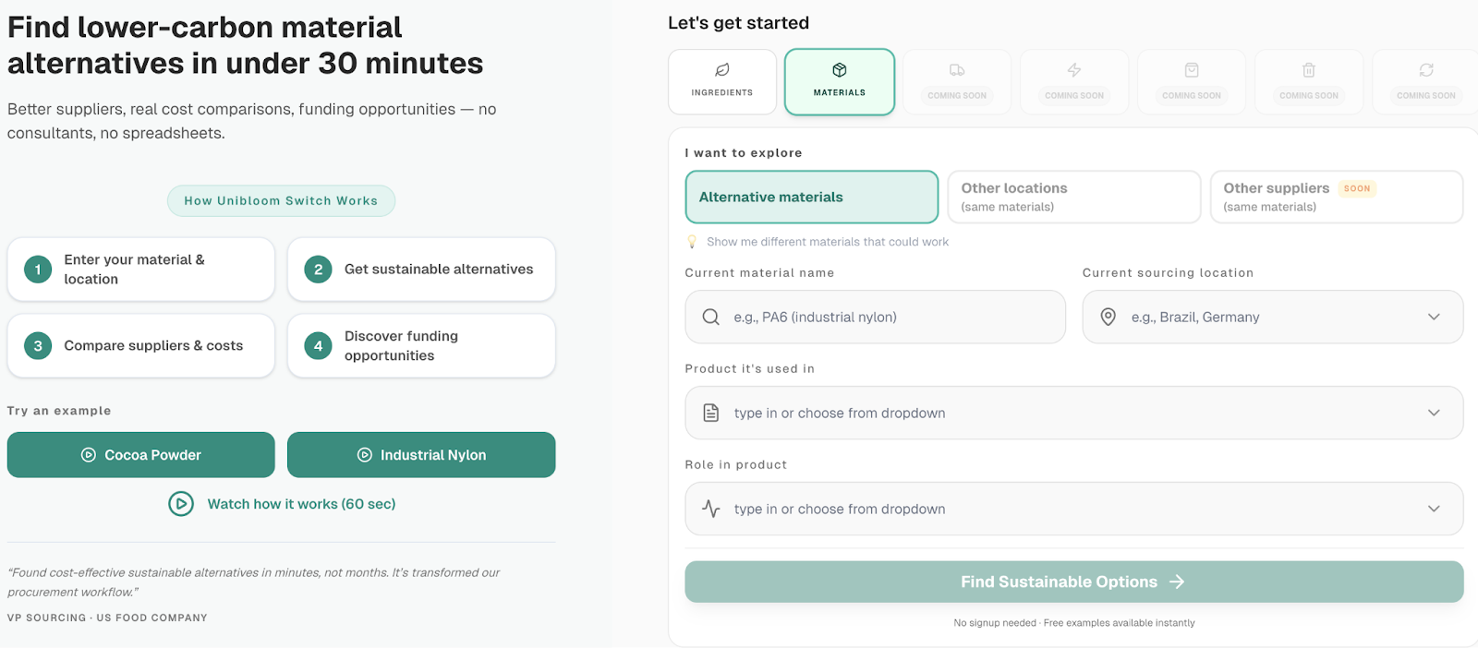The width and height of the screenshot is (1478, 648).
Task: Click the trash bin Coming Soon icon
Action: click(x=1309, y=70)
